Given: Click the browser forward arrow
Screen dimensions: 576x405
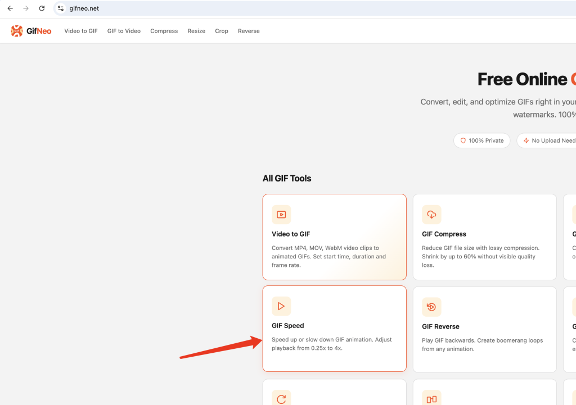Looking at the screenshot, I should click(26, 8).
